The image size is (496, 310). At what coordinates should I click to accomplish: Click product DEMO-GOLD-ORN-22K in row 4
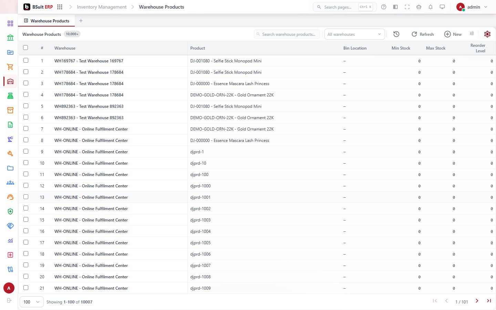point(232,95)
